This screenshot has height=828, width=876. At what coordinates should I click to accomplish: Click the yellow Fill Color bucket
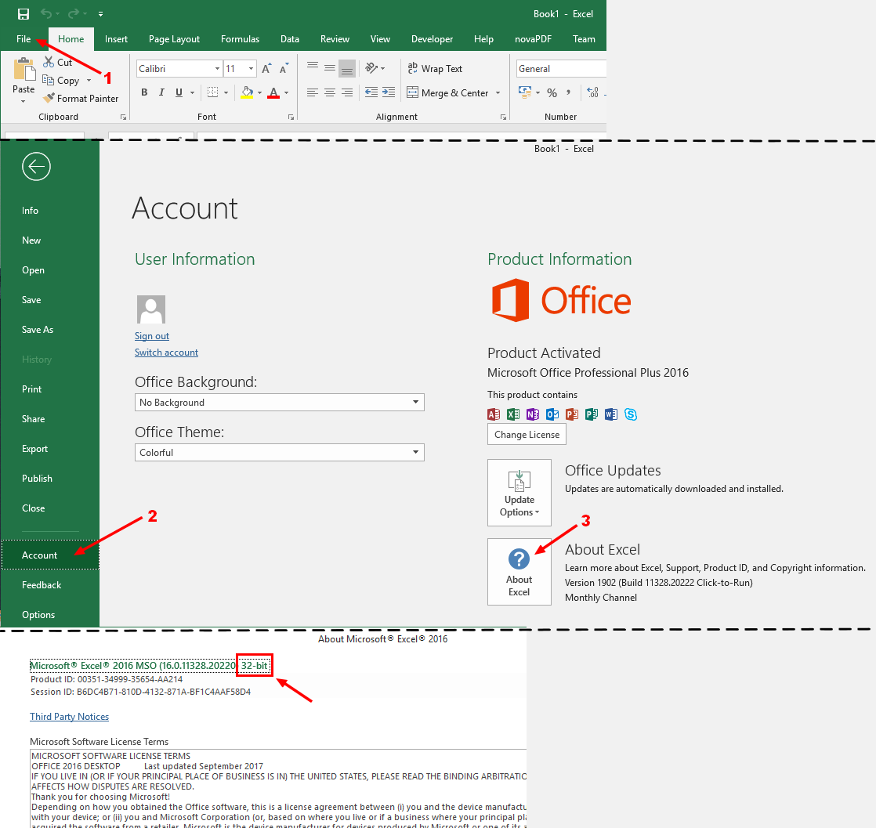[x=247, y=92]
